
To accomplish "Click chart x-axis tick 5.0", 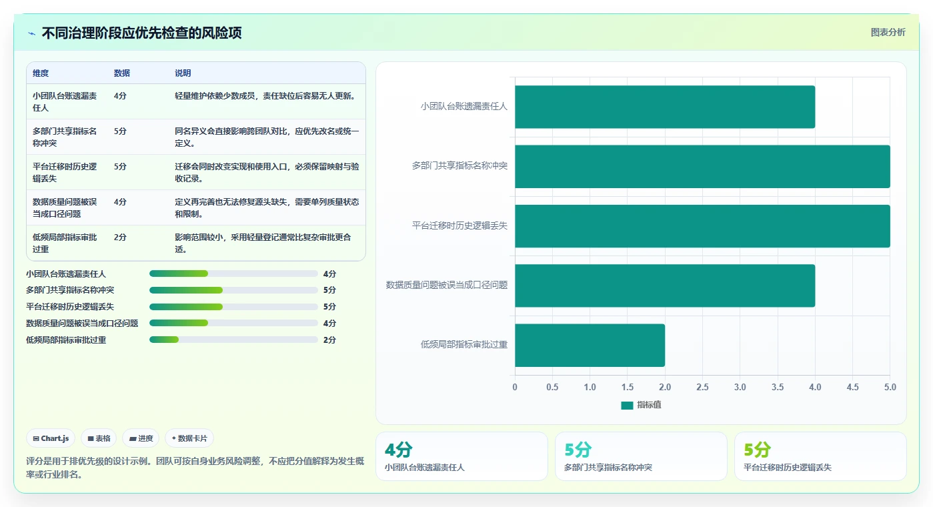I will tap(890, 387).
